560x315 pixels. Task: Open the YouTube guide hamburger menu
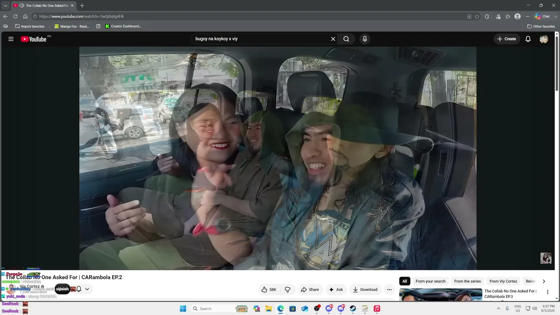tap(11, 39)
